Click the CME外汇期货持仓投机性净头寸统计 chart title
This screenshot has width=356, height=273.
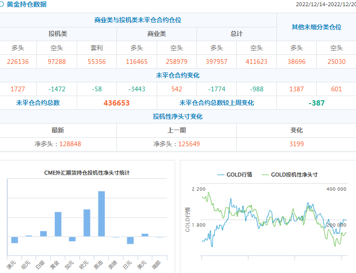(x=87, y=173)
